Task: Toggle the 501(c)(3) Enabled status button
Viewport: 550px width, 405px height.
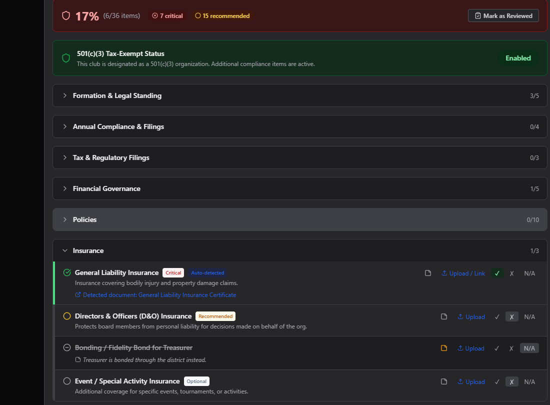Action: tap(518, 58)
